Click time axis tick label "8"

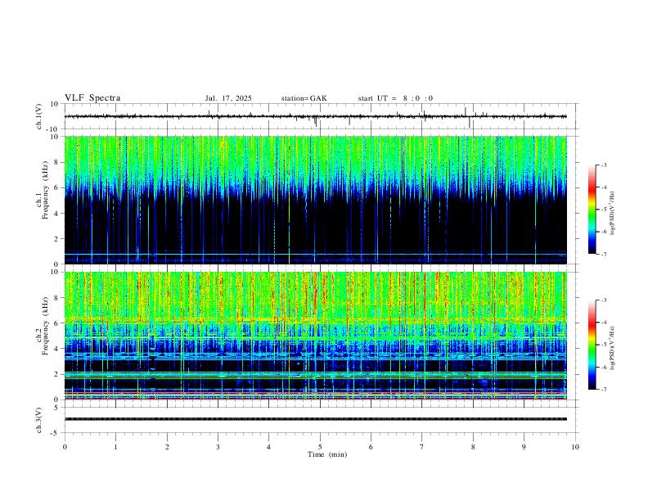click(473, 447)
